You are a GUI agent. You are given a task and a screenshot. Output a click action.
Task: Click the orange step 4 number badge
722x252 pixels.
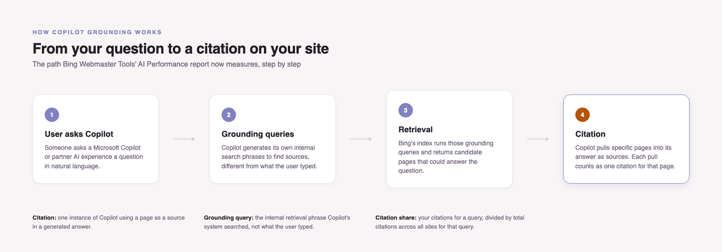(583, 115)
